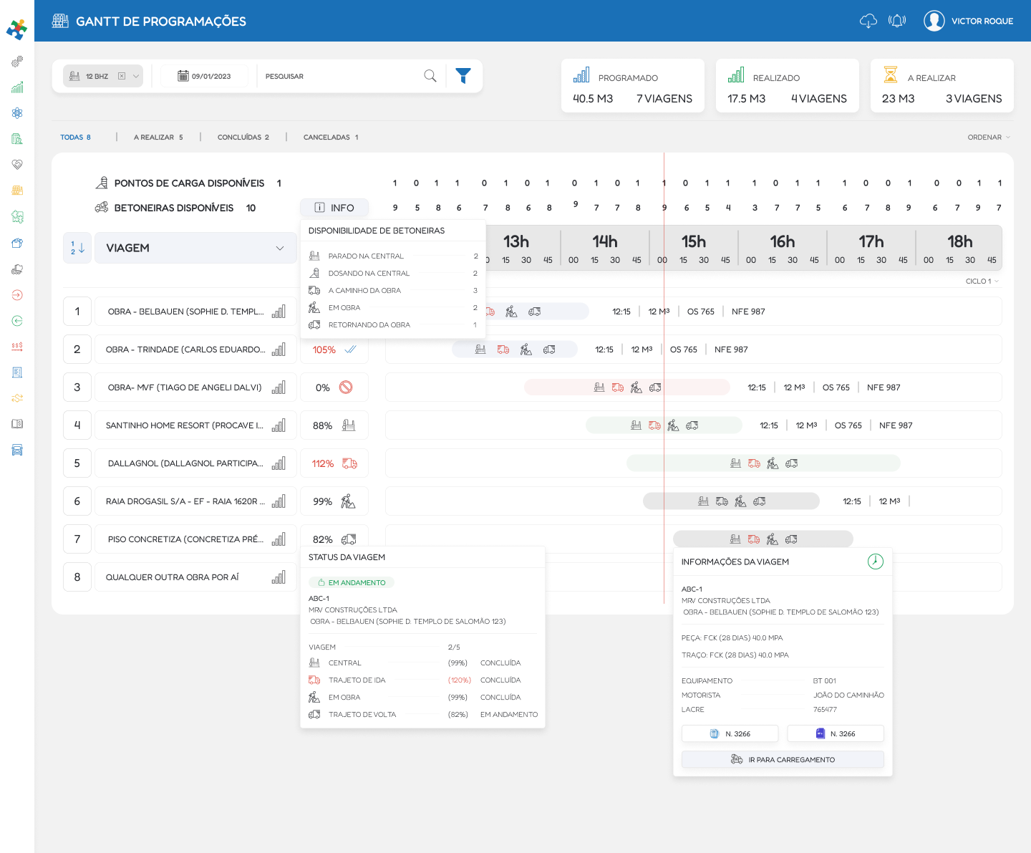Image resolution: width=1031 pixels, height=853 pixels.
Task: Click the app logo in the sidebar
Action: tap(16, 29)
